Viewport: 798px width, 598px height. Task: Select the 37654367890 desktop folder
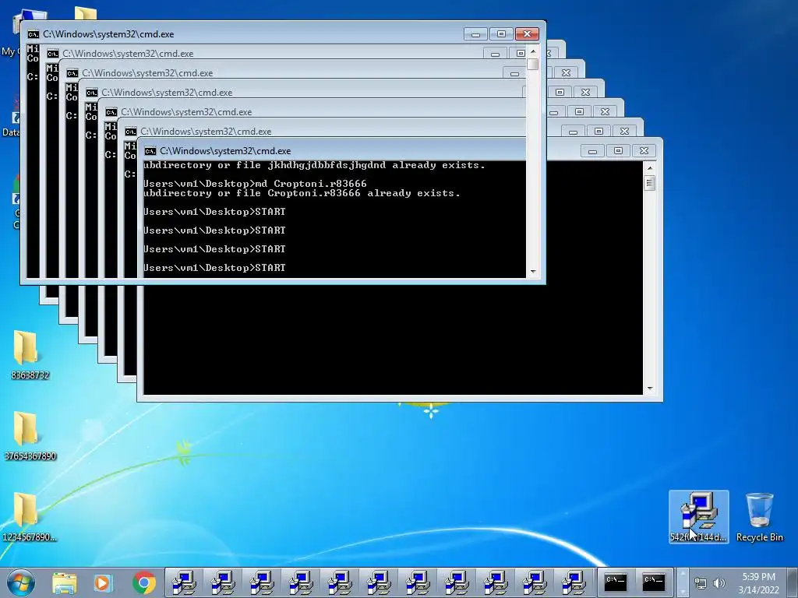(30, 436)
